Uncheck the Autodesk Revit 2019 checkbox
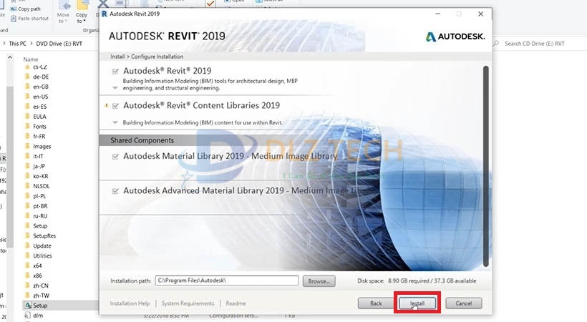This screenshot has width=587, height=322. tap(116, 72)
